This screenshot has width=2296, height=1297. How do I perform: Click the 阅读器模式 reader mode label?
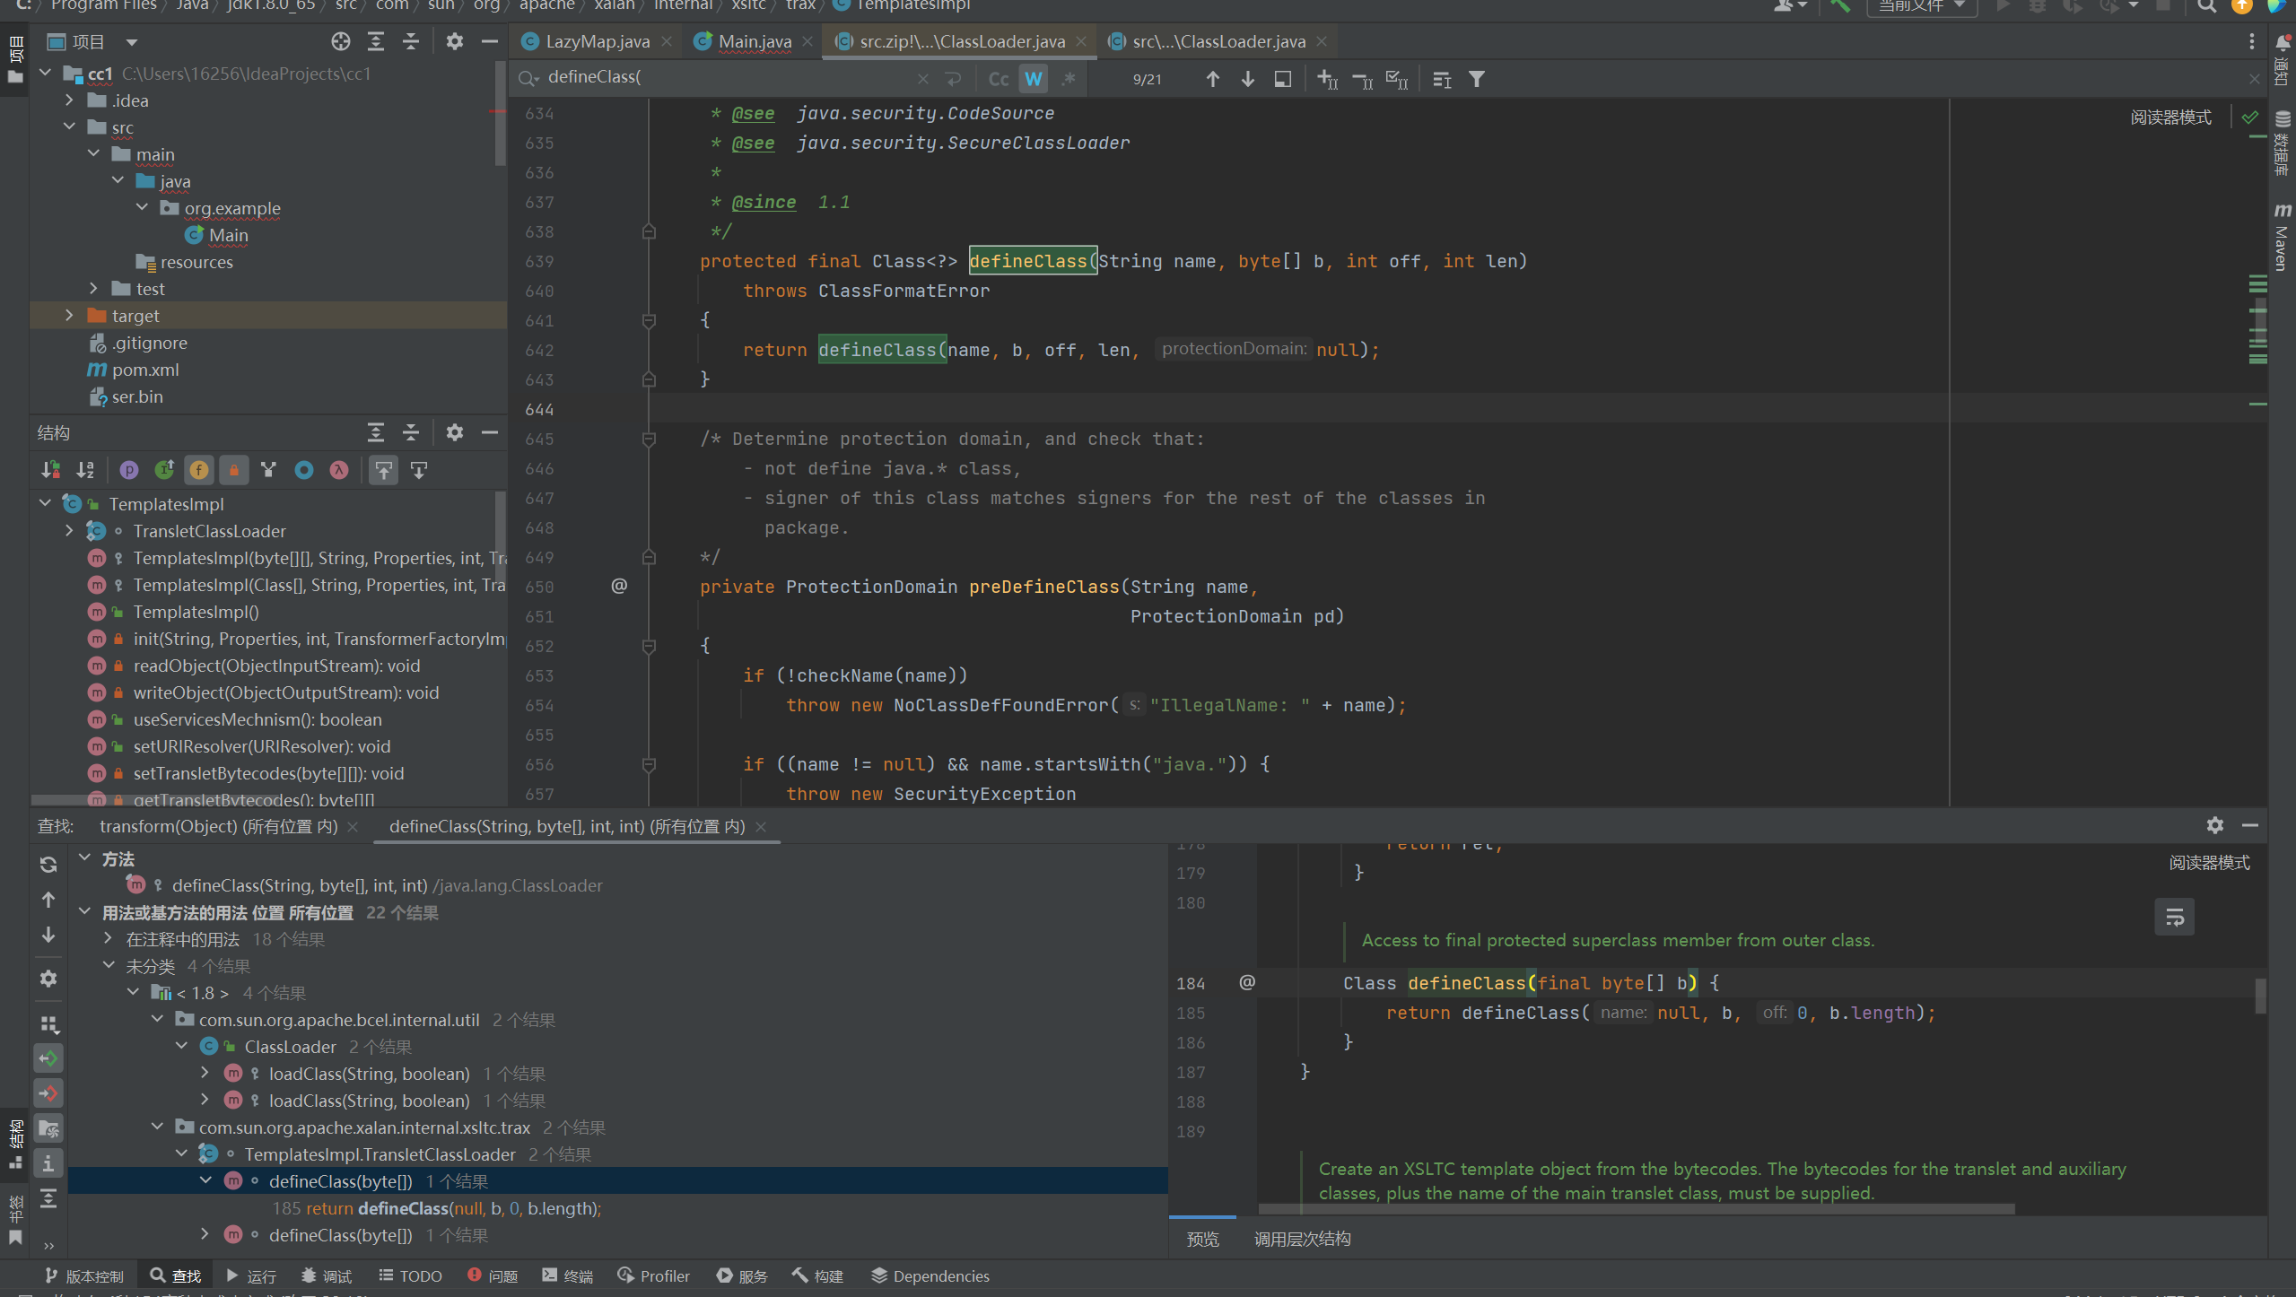click(x=2170, y=118)
